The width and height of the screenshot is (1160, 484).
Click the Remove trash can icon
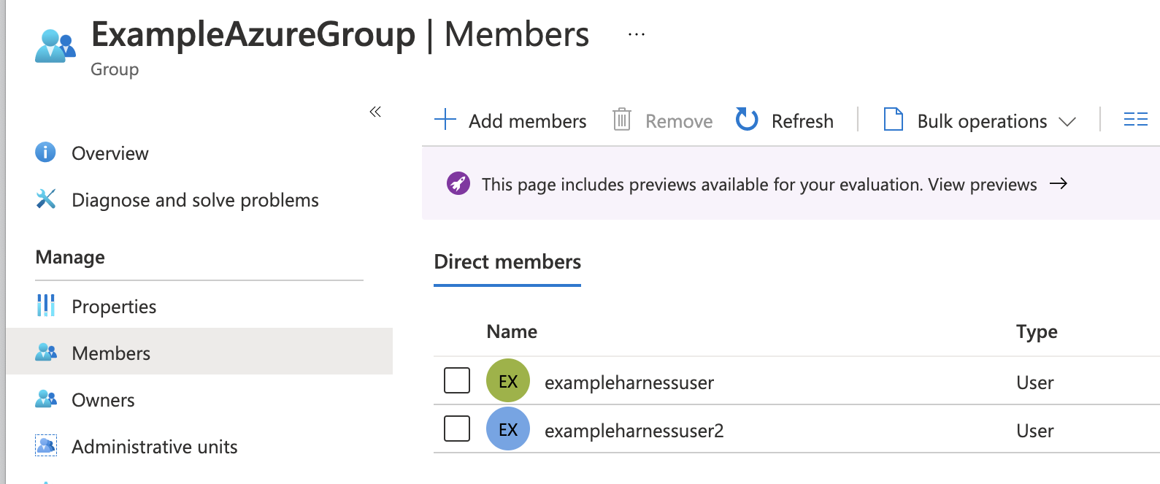click(x=621, y=119)
